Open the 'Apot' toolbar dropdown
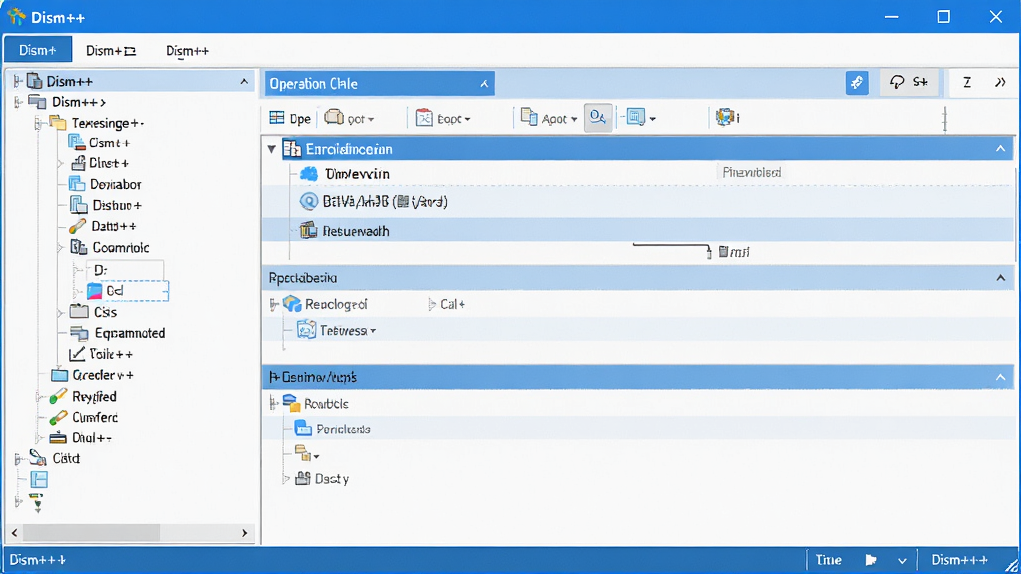 549,118
